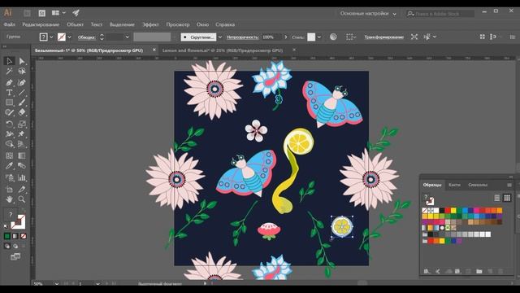Click the Fill/Stroke swap box in toolbar
The image size is (520, 293).
[23, 211]
